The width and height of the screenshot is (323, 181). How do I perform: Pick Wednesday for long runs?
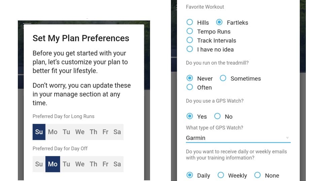click(80, 132)
